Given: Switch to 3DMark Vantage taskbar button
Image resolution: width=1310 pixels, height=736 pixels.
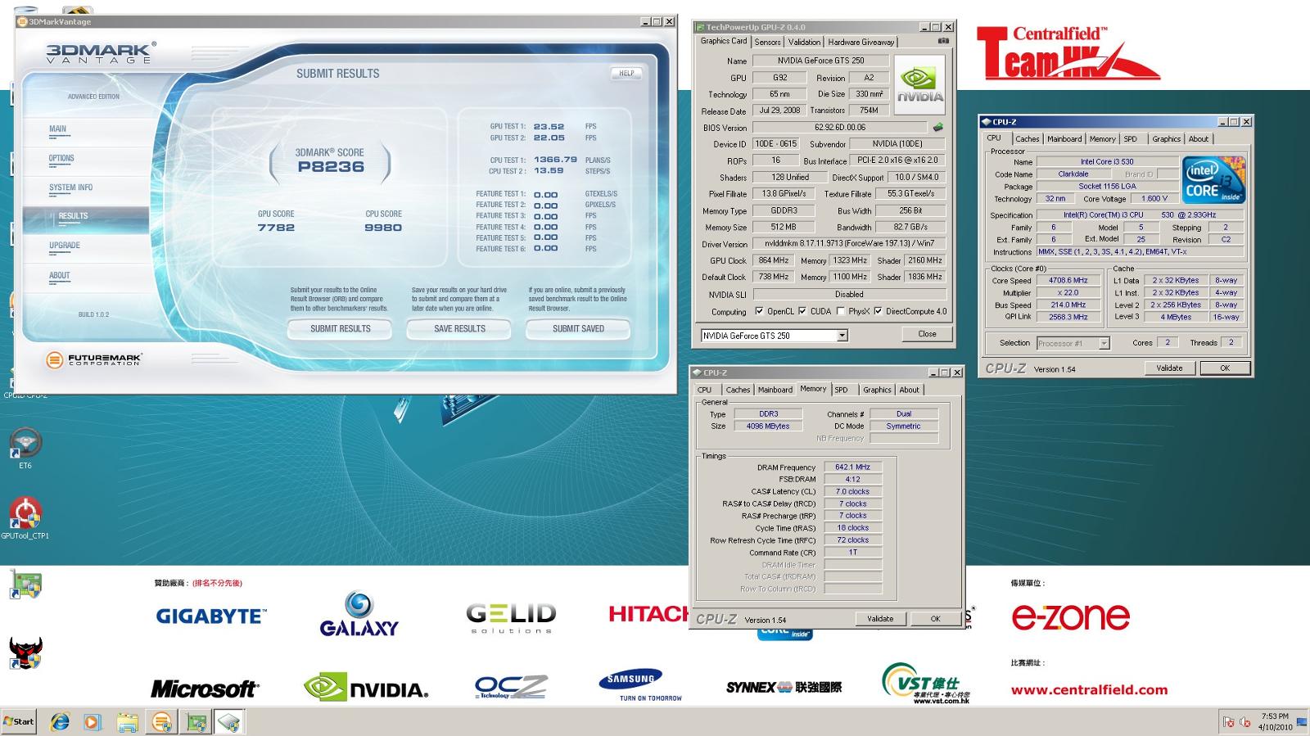Looking at the screenshot, I should (162, 722).
